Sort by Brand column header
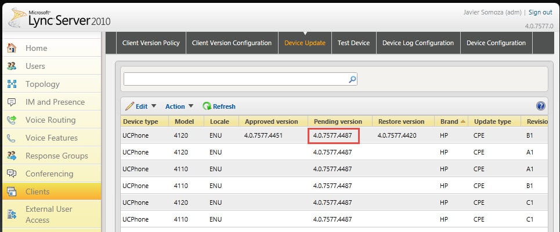 [451, 121]
